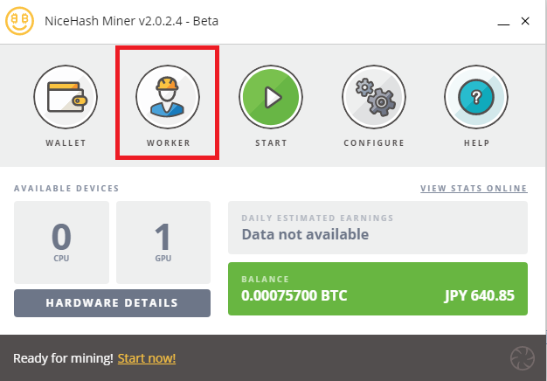Open the Help question mark icon
Screen dimensions: 547x381
tap(476, 97)
